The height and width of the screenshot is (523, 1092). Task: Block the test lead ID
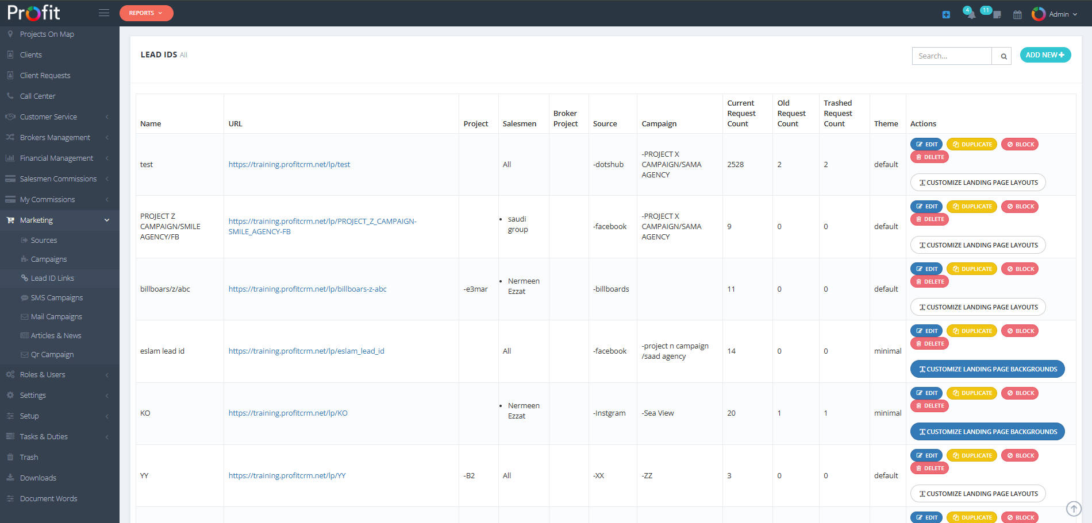[1020, 145]
